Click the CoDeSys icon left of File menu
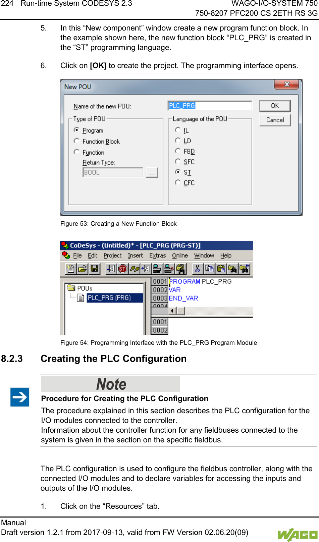This screenshot has width=319, height=542. click(66, 255)
